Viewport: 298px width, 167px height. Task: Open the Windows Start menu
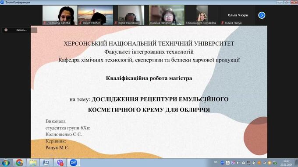point(6,163)
